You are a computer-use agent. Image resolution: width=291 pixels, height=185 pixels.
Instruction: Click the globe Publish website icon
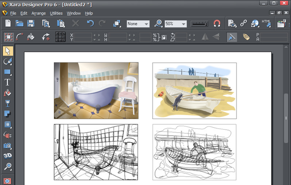click(255, 23)
